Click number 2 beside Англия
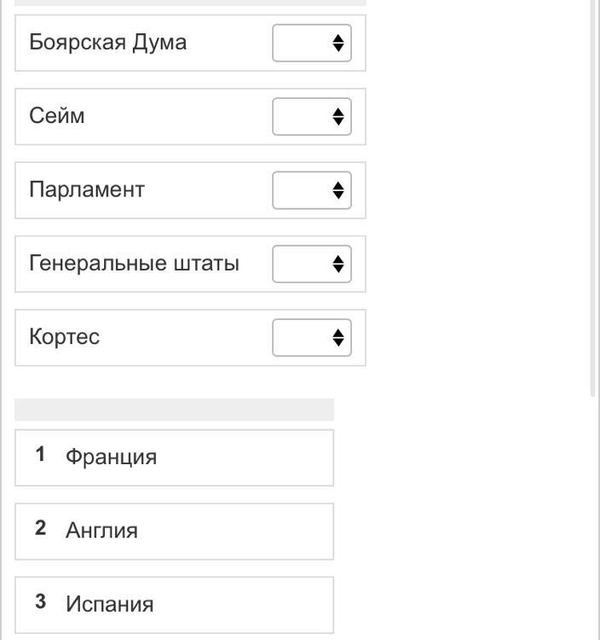This screenshot has height=640, width=600. (40, 528)
